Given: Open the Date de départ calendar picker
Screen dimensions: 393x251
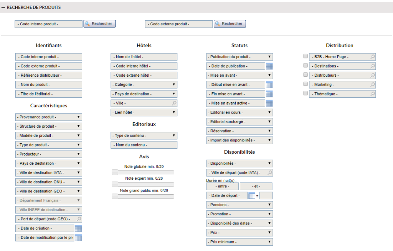Looking at the screenshot, I should (252, 196).
